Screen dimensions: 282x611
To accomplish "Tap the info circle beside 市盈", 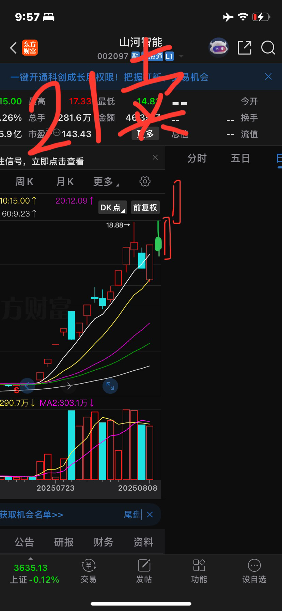I will 57,132.
